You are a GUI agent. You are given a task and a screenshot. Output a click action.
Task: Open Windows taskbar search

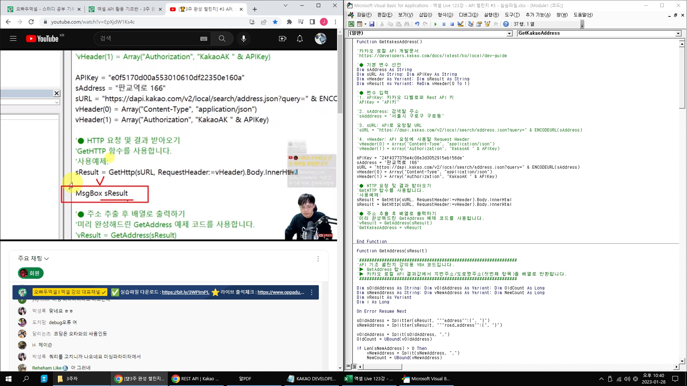click(x=26, y=379)
